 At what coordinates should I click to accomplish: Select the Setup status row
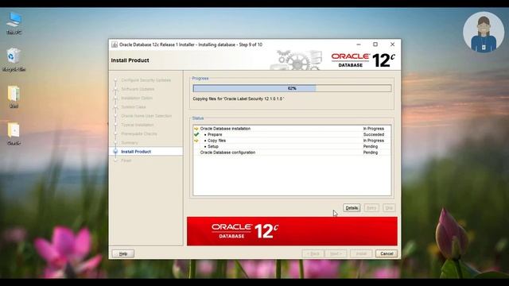click(292, 146)
